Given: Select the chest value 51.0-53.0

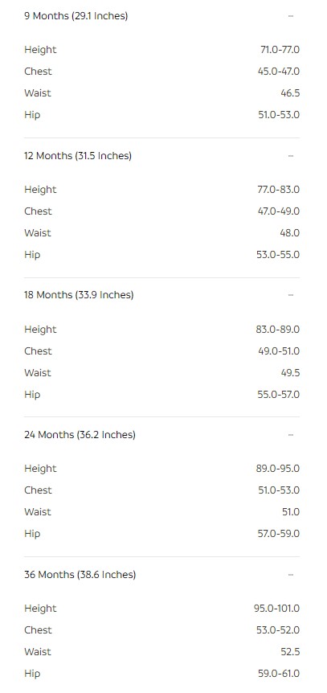Looking at the screenshot, I should click(x=279, y=490).
